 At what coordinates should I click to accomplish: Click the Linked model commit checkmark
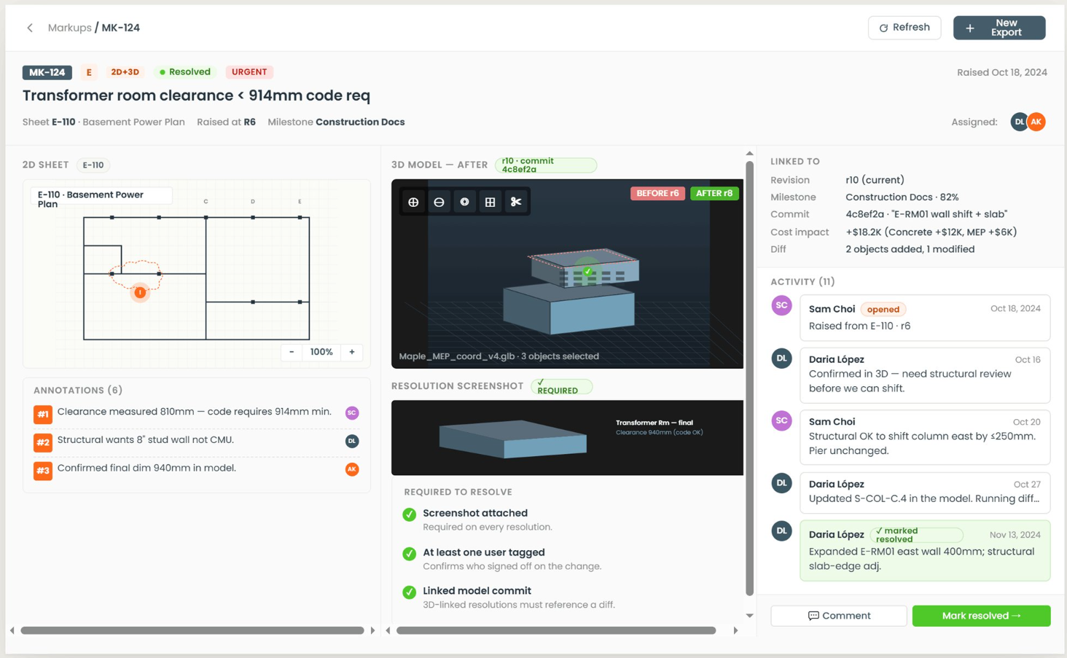[x=410, y=592]
